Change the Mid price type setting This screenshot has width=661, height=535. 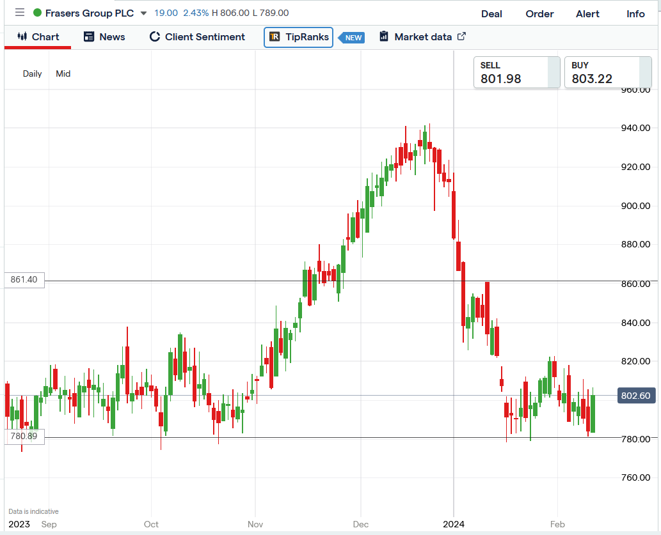point(63,74)
